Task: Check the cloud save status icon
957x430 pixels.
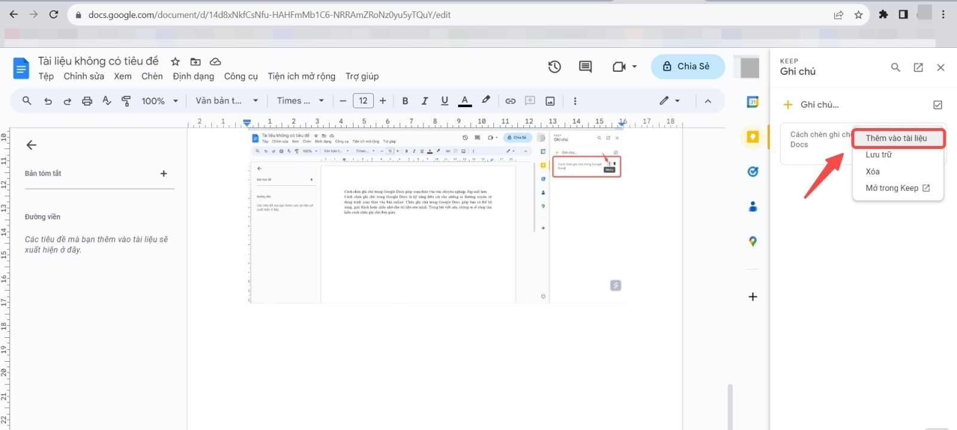Action: coord(215,62)
